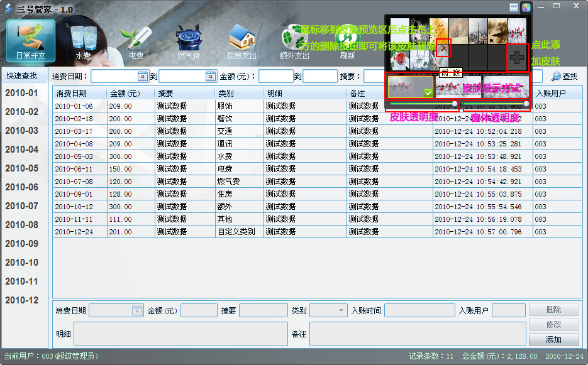Click the 添加 add button
The width and height of the screenshot is (588, 365).
point(554,339)
